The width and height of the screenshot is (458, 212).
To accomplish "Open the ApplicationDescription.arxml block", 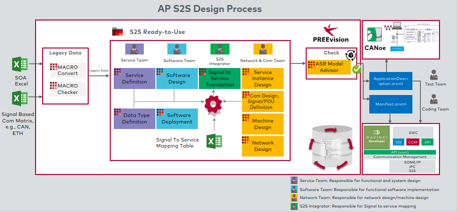I will 391,81.
